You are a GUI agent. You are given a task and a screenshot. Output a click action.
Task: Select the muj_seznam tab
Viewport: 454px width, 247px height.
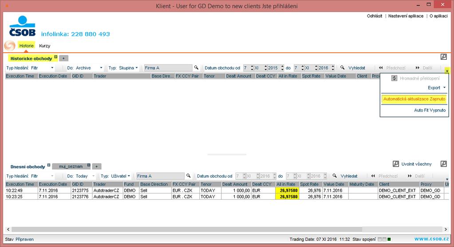tap(71, 166)
